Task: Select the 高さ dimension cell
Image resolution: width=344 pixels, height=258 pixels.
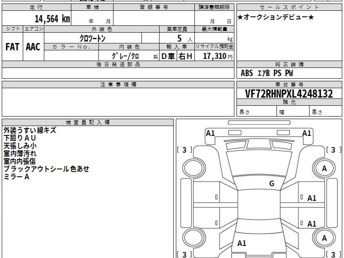Action: coord(326,111)
